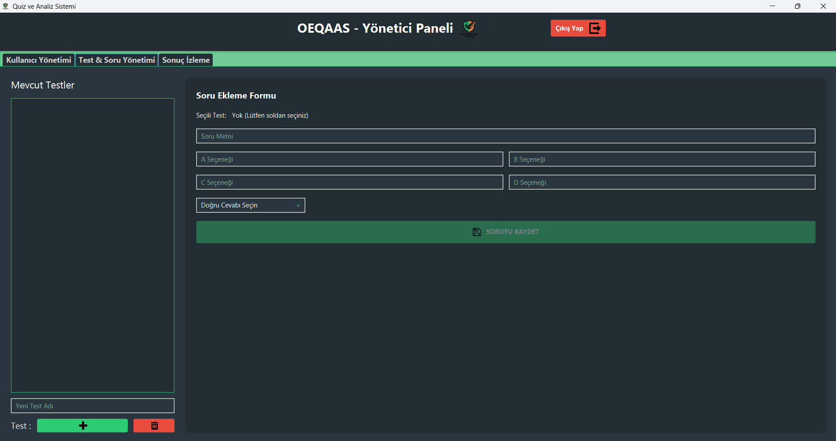
Task: Click the red trash icon to delete a test
Action: [x=154, y=426]
